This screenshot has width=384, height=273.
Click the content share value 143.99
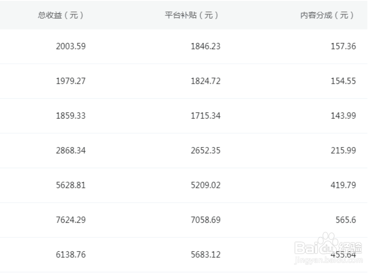343,115
